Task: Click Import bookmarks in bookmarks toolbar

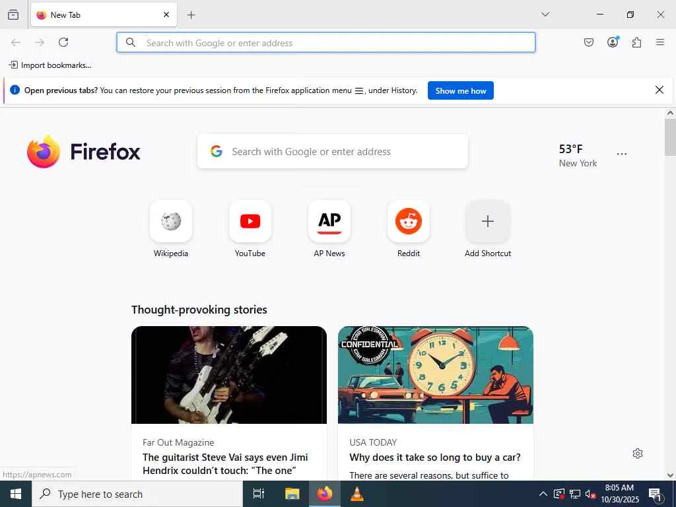Action: [50, 65]
